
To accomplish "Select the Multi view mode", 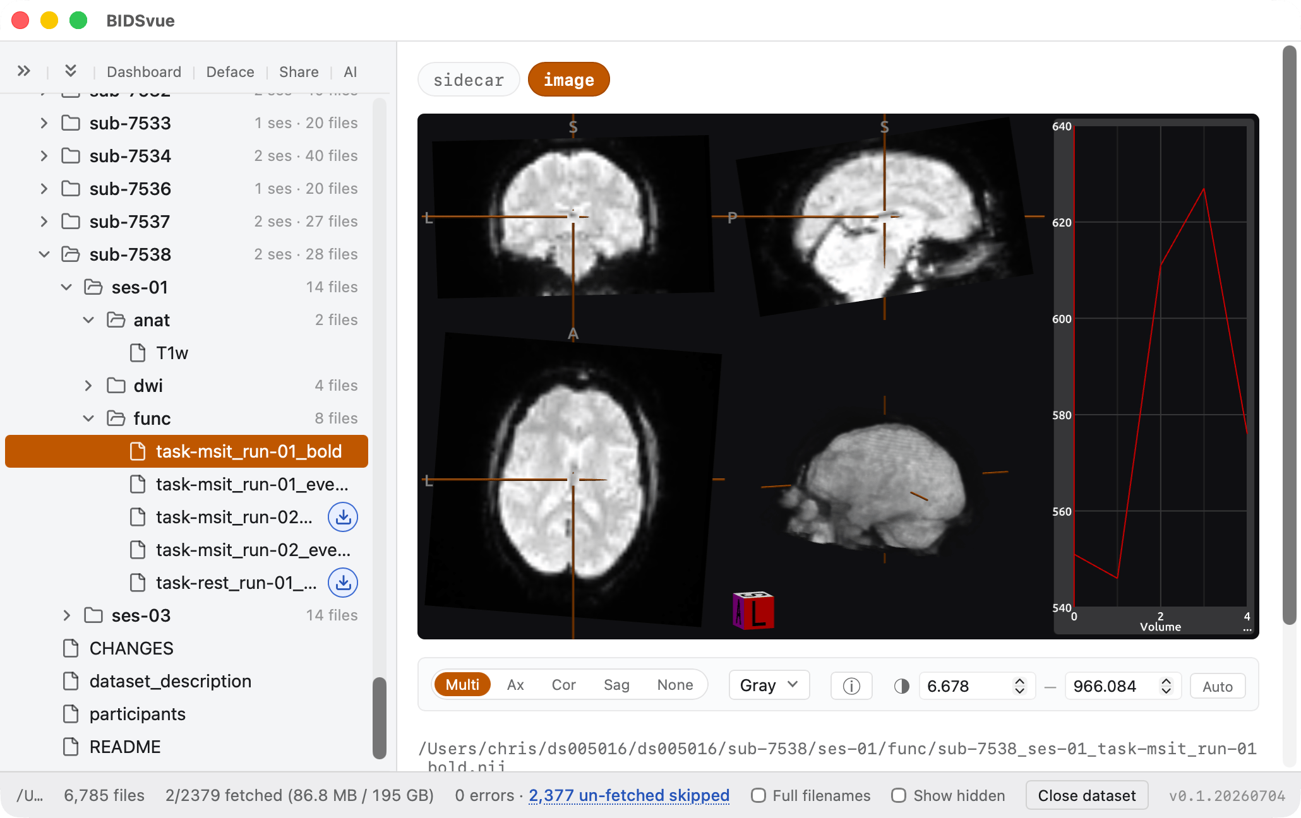I will (x=462, y=685).
